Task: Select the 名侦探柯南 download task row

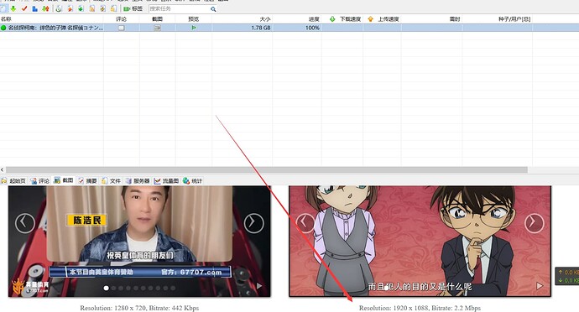Action: (x=289, y=28)
